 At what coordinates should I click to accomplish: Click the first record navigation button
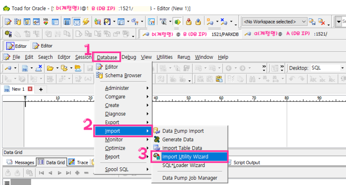pyautogui.click(x=41, y=173)
